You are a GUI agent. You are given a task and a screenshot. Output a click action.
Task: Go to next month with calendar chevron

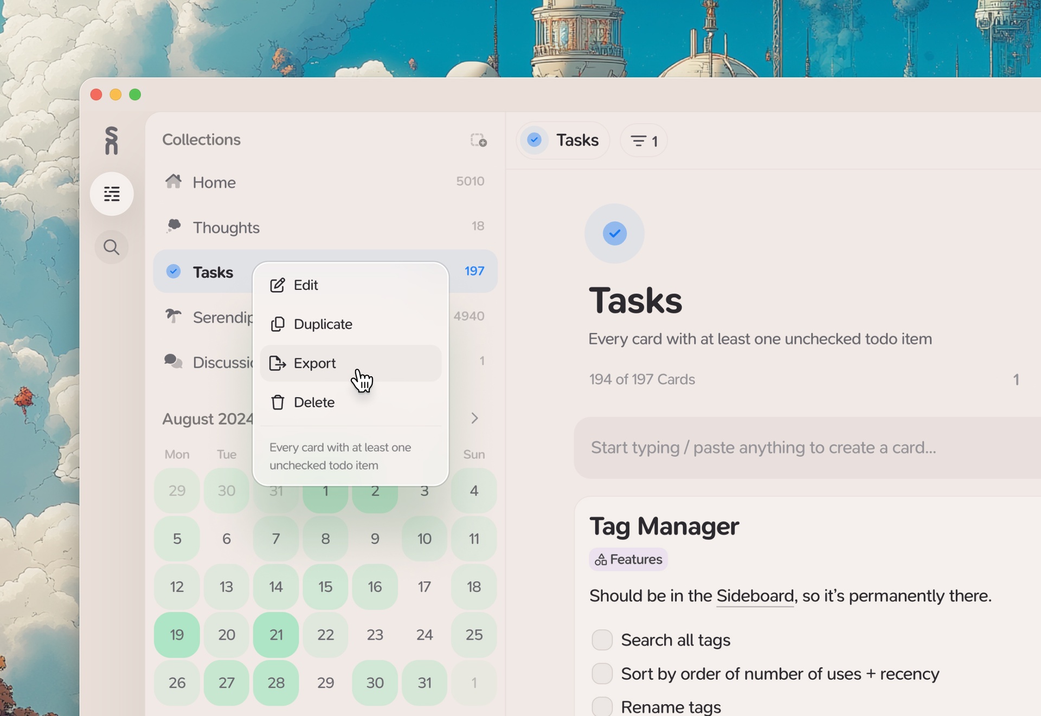(x=474, y=418)
